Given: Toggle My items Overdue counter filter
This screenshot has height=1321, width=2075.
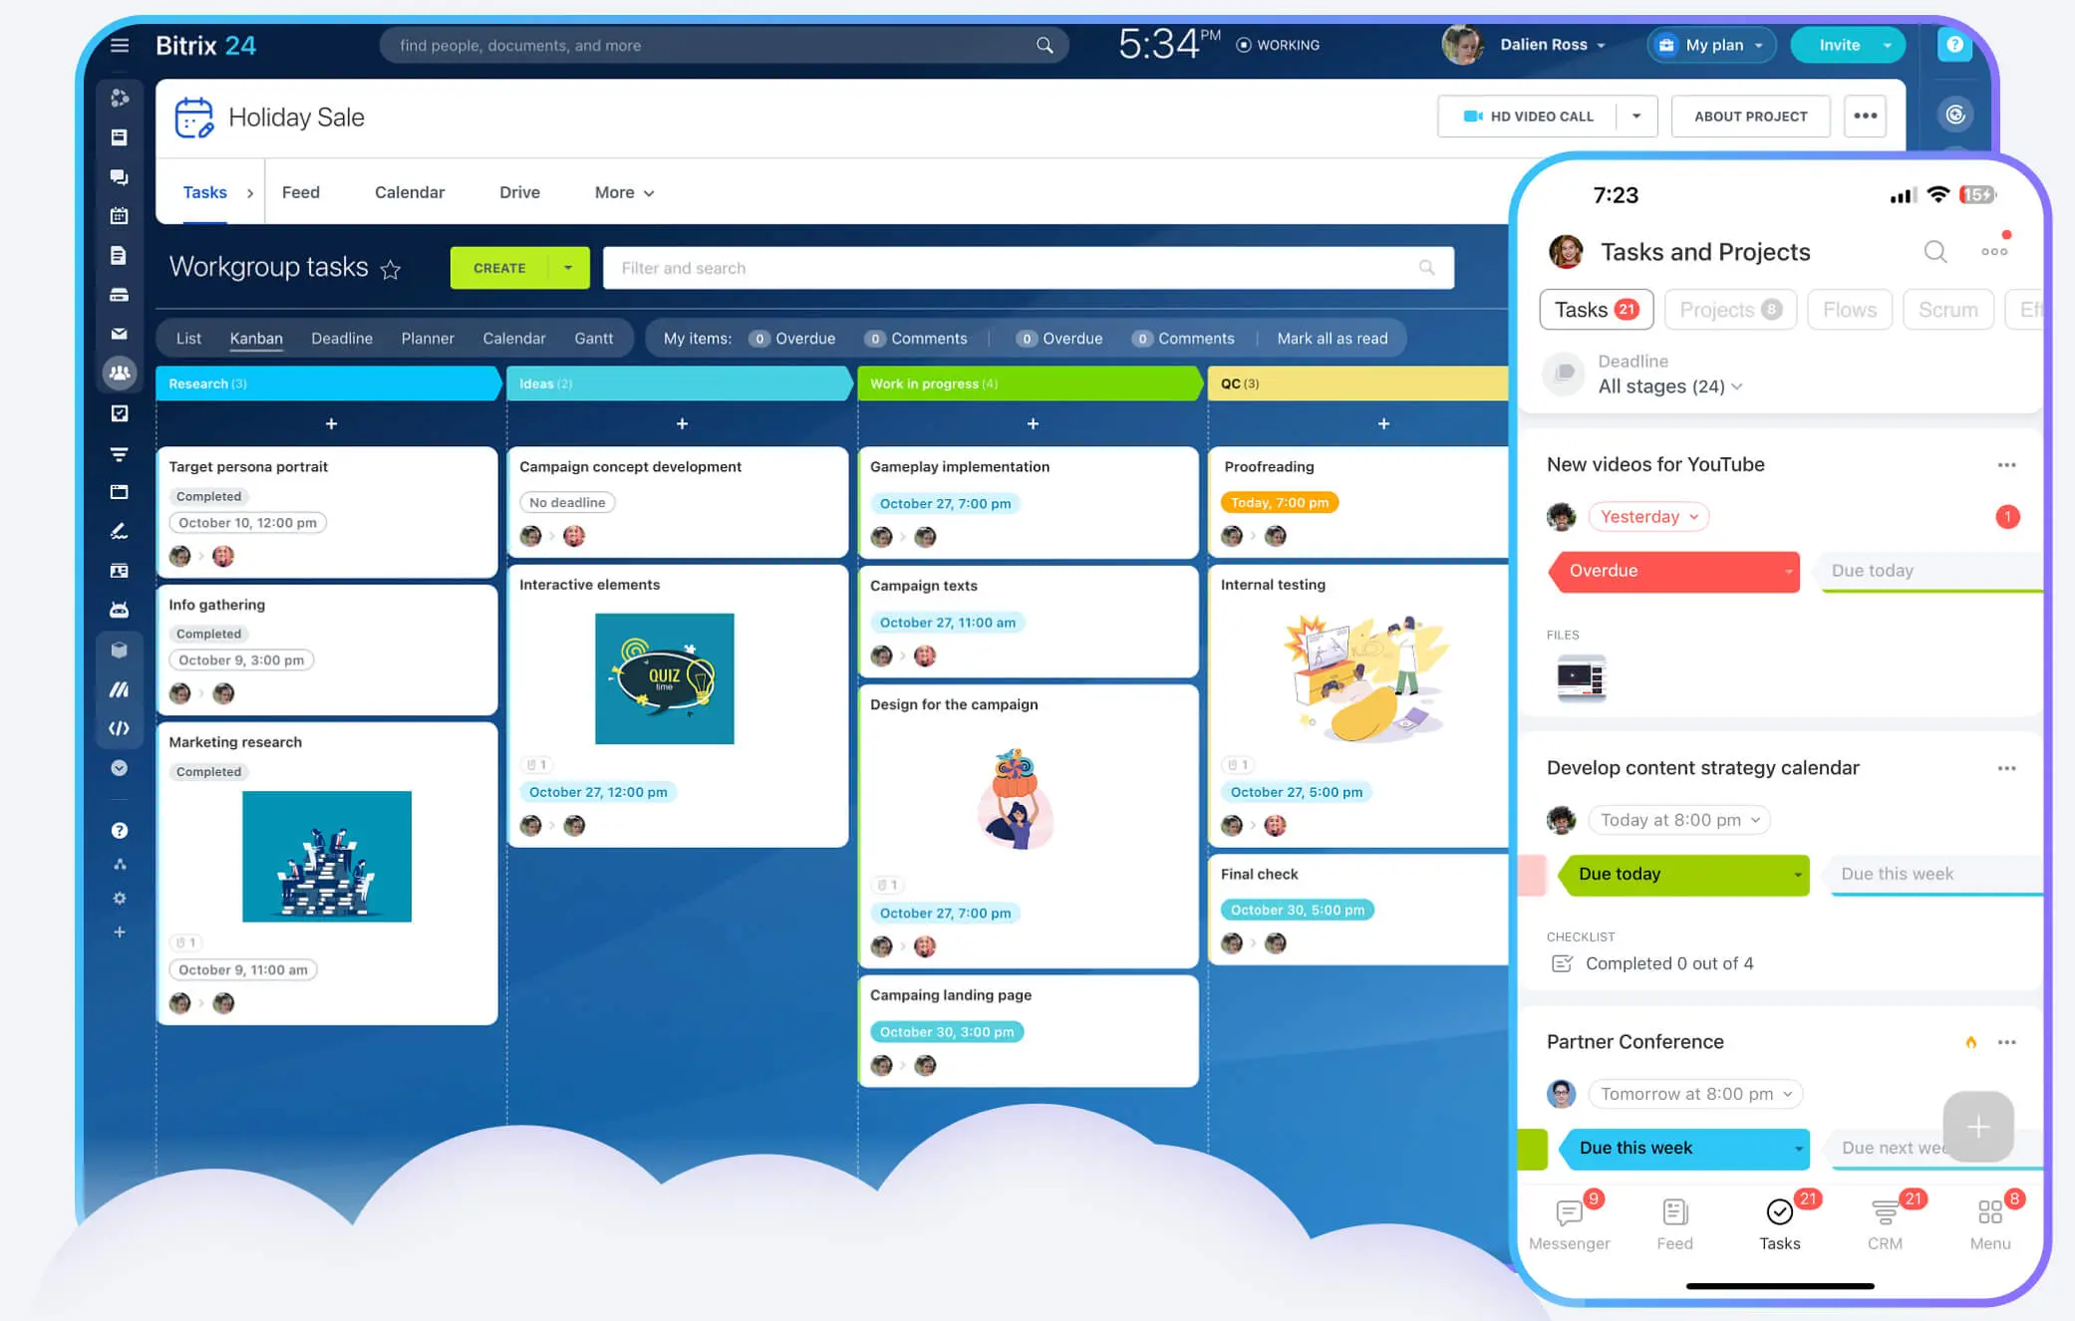Looking at the screenshot, I should [793, 339].
